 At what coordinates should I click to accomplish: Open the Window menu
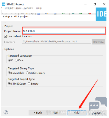click(28, 8)
